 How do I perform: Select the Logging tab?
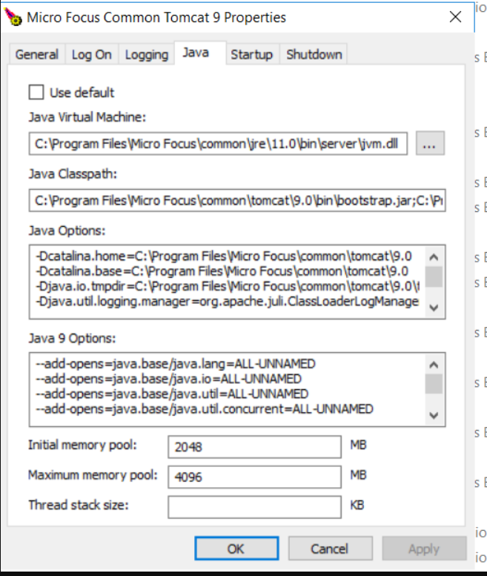coord(146,55)
